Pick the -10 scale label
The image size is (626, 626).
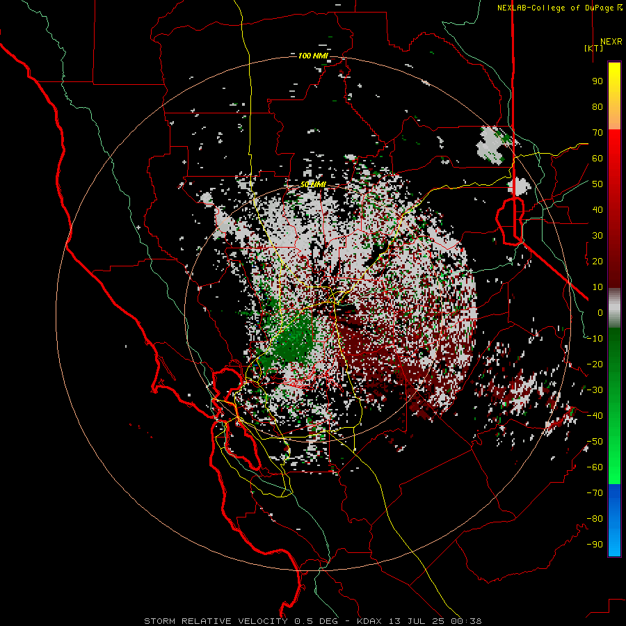[595, 339]
